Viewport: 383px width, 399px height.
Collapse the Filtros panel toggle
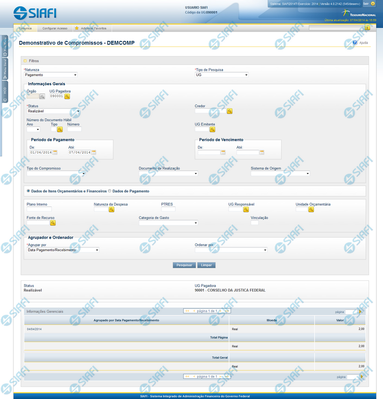pos(25,61)
